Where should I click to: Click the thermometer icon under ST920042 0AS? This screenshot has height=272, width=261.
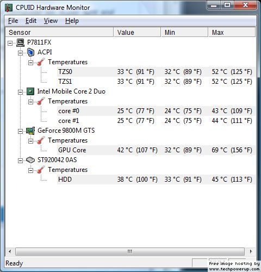pos(41,170)
